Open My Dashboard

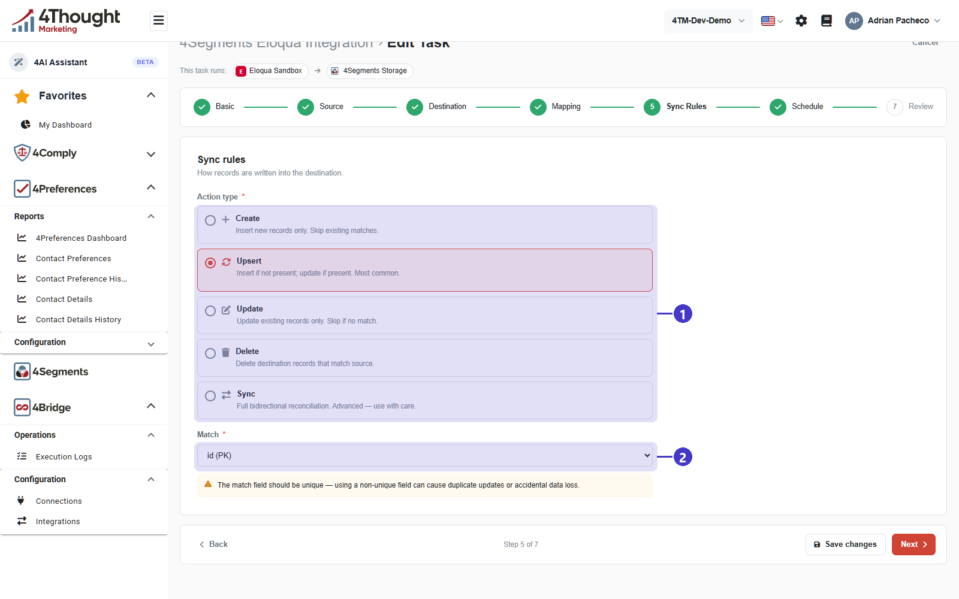[x=65, y=125]
